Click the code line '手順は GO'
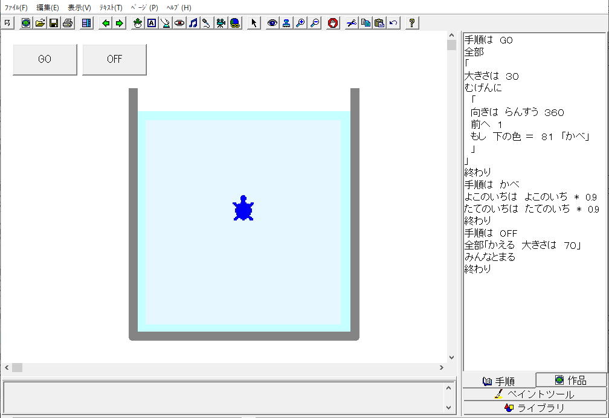Screen dimensions: 609x418 pyautogui.click(x=489, y=40)
